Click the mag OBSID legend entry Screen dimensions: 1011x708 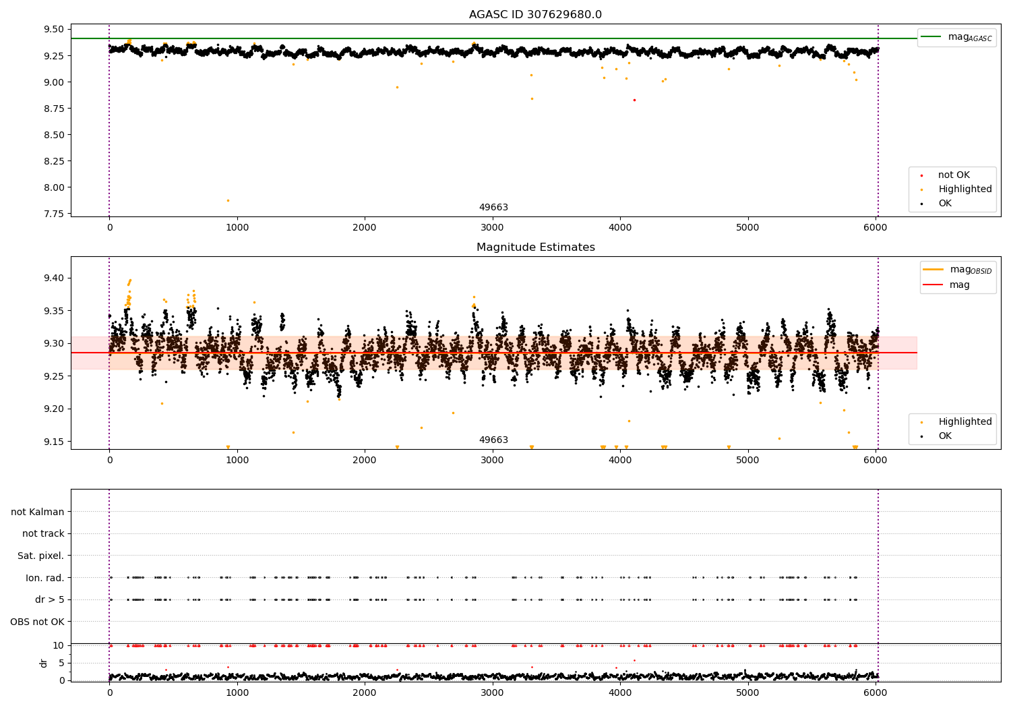coord(958,270)
